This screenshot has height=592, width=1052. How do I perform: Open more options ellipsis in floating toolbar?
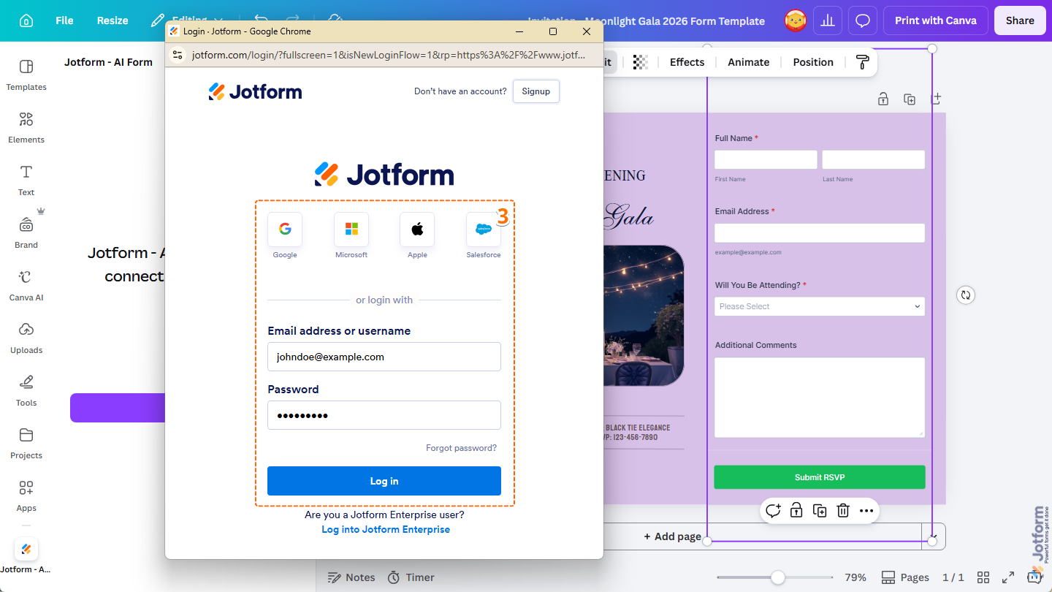[866, 511]
